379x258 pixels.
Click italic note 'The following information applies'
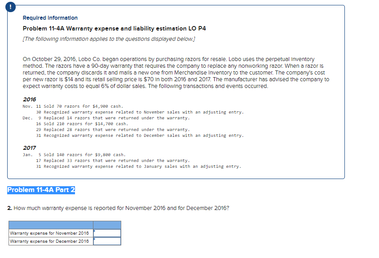tap(109, 39)
